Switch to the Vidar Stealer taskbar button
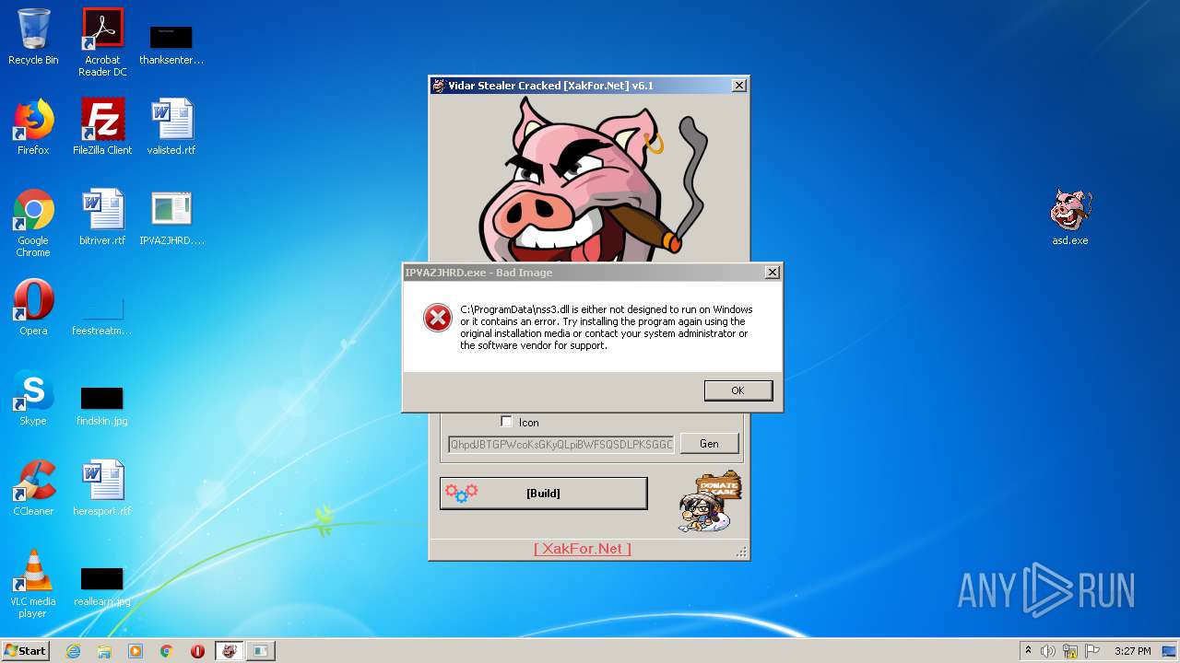1180x663 pixels. point(230,651)
